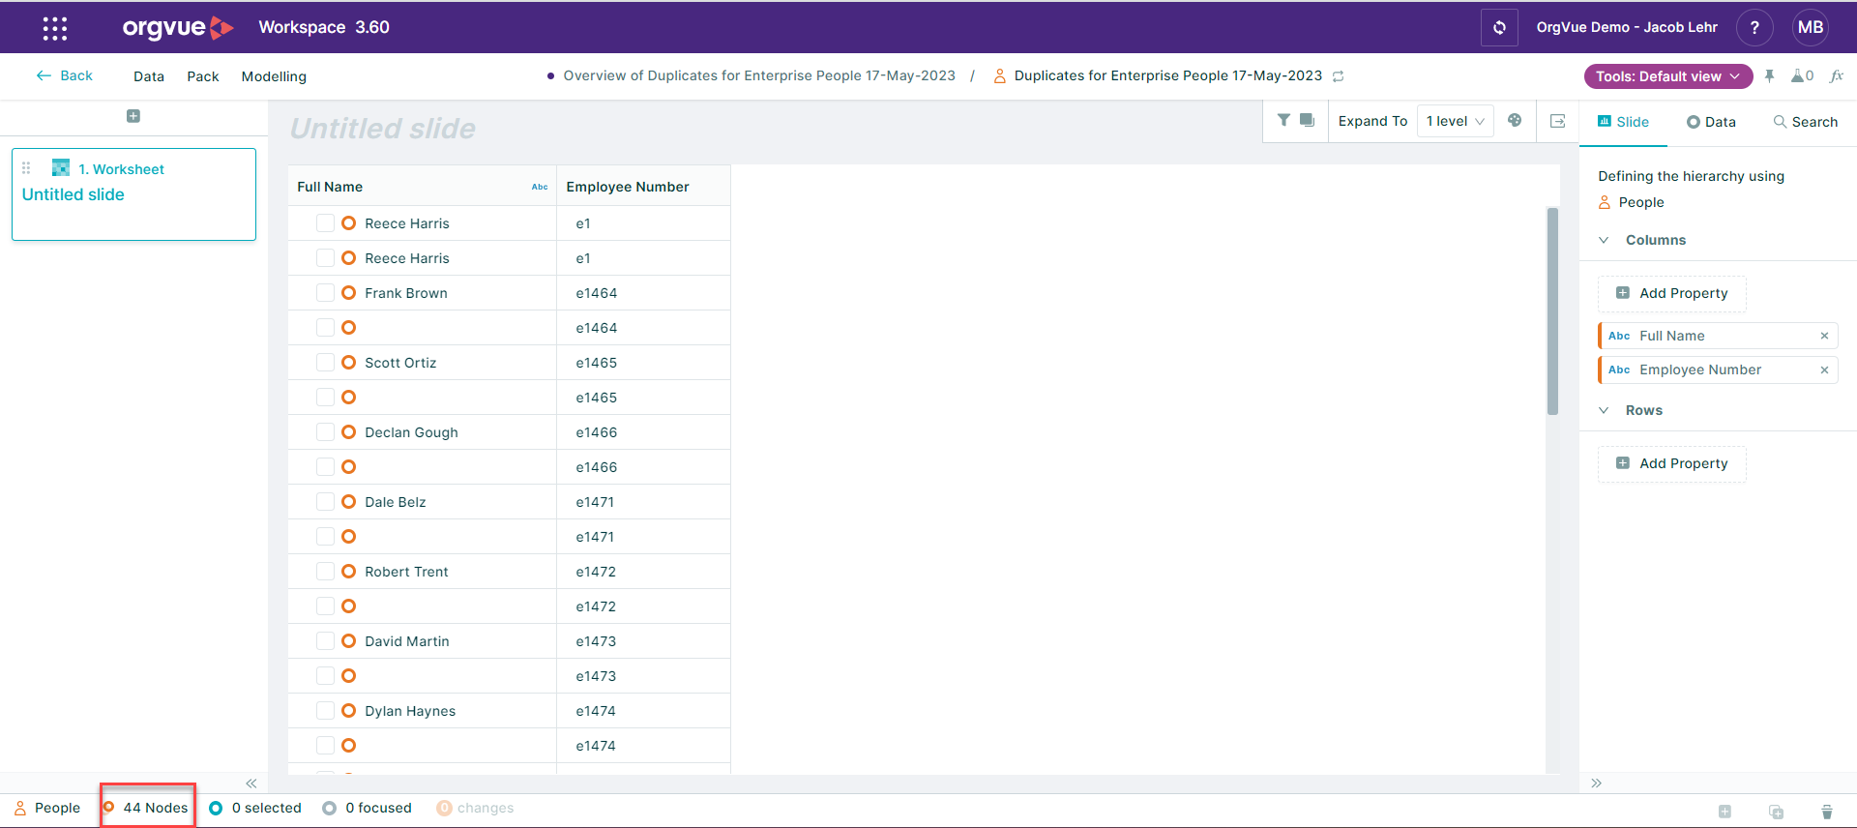Select the Scott Ortiz row checkbox
The height and width of the screenshot is (828, 1857).
(325, 363)
